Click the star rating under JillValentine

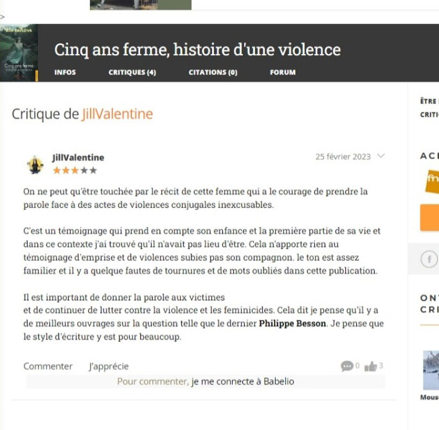click(x=75, y=170)
